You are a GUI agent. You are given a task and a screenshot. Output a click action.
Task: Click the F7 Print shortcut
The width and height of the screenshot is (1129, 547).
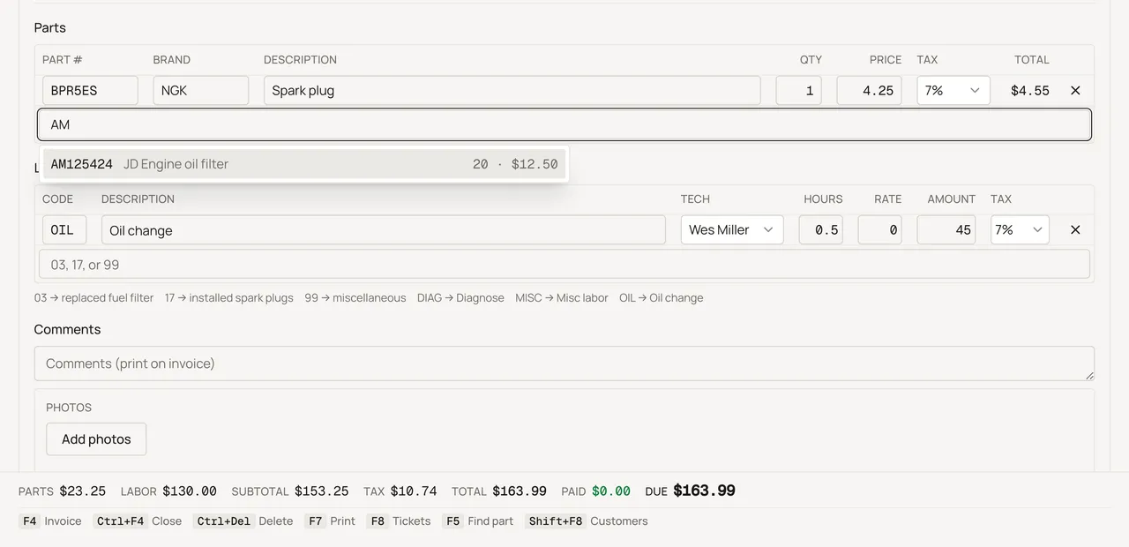330,521
